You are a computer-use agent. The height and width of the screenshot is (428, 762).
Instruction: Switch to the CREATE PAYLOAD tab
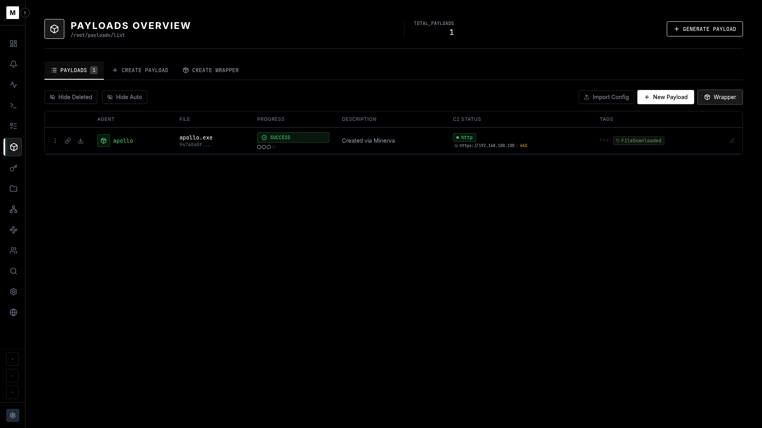[x=141, y=70]
